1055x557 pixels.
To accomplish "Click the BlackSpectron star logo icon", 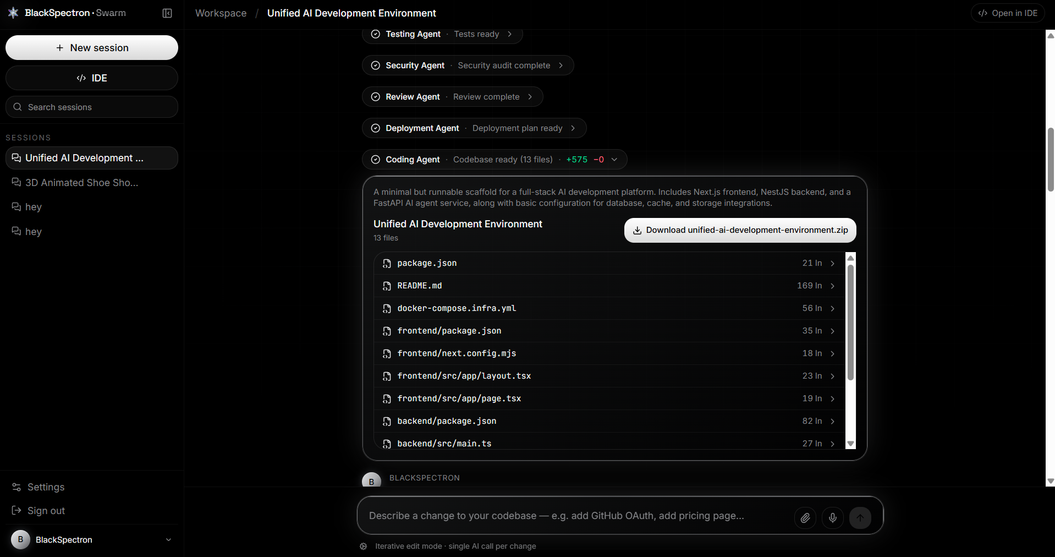I will tap(13, 13).
